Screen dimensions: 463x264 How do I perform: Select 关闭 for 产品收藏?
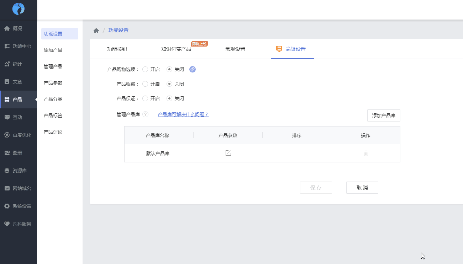(169, 84)
